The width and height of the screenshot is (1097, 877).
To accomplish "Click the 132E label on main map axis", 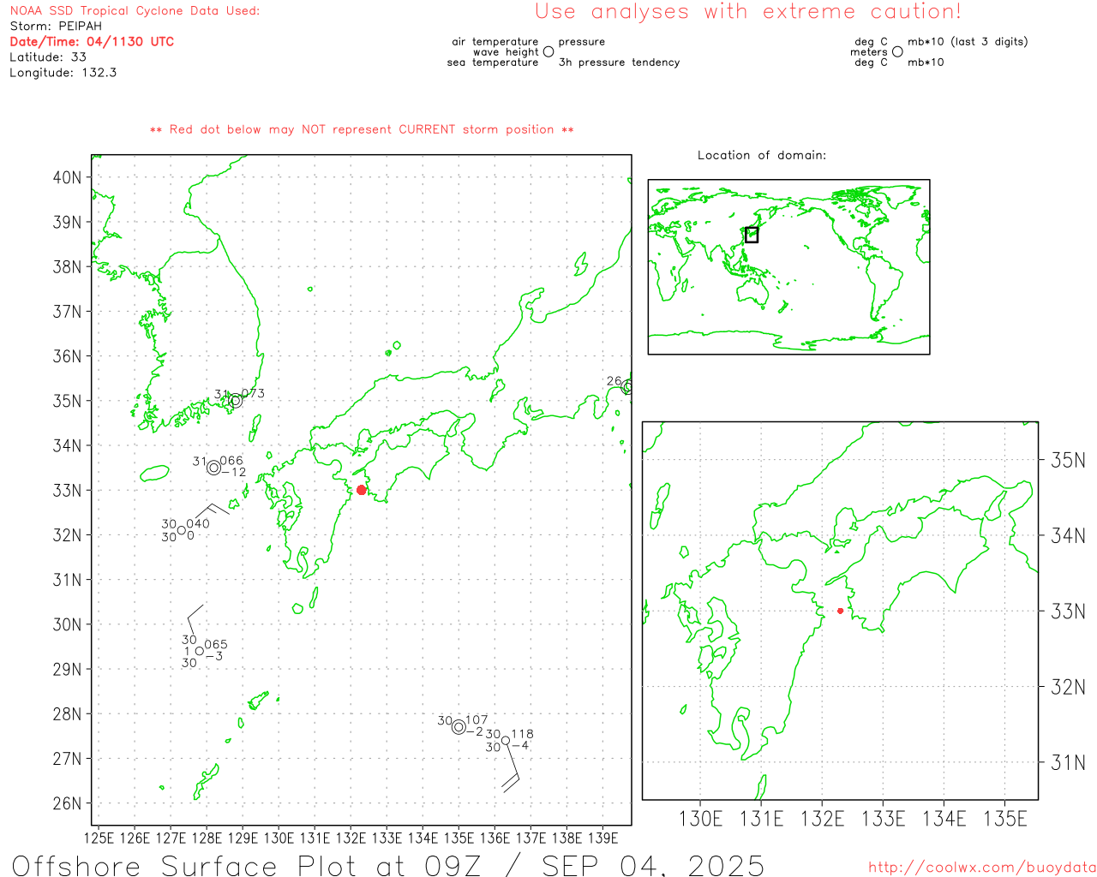I will click(351, 838).
